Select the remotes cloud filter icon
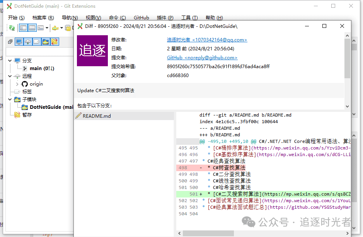 (27, 41)
